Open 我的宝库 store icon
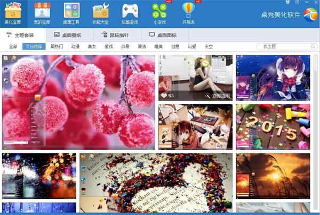The image size is (320, 215). coord(42,10)
